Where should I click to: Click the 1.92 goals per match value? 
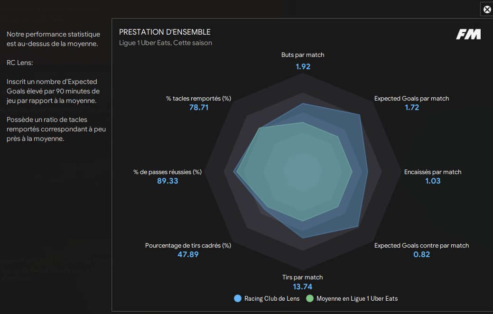(303, 66)
